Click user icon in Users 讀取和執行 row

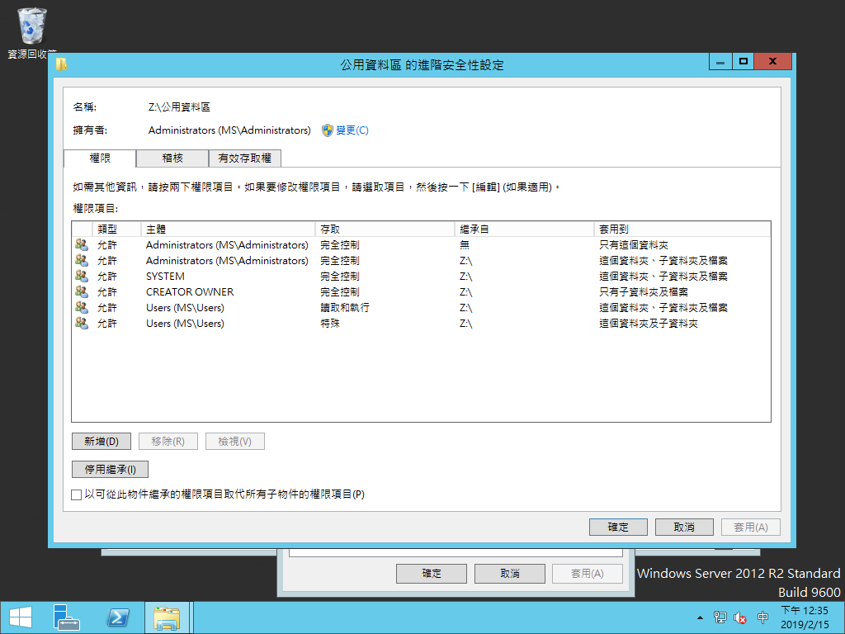pos(82,307)
